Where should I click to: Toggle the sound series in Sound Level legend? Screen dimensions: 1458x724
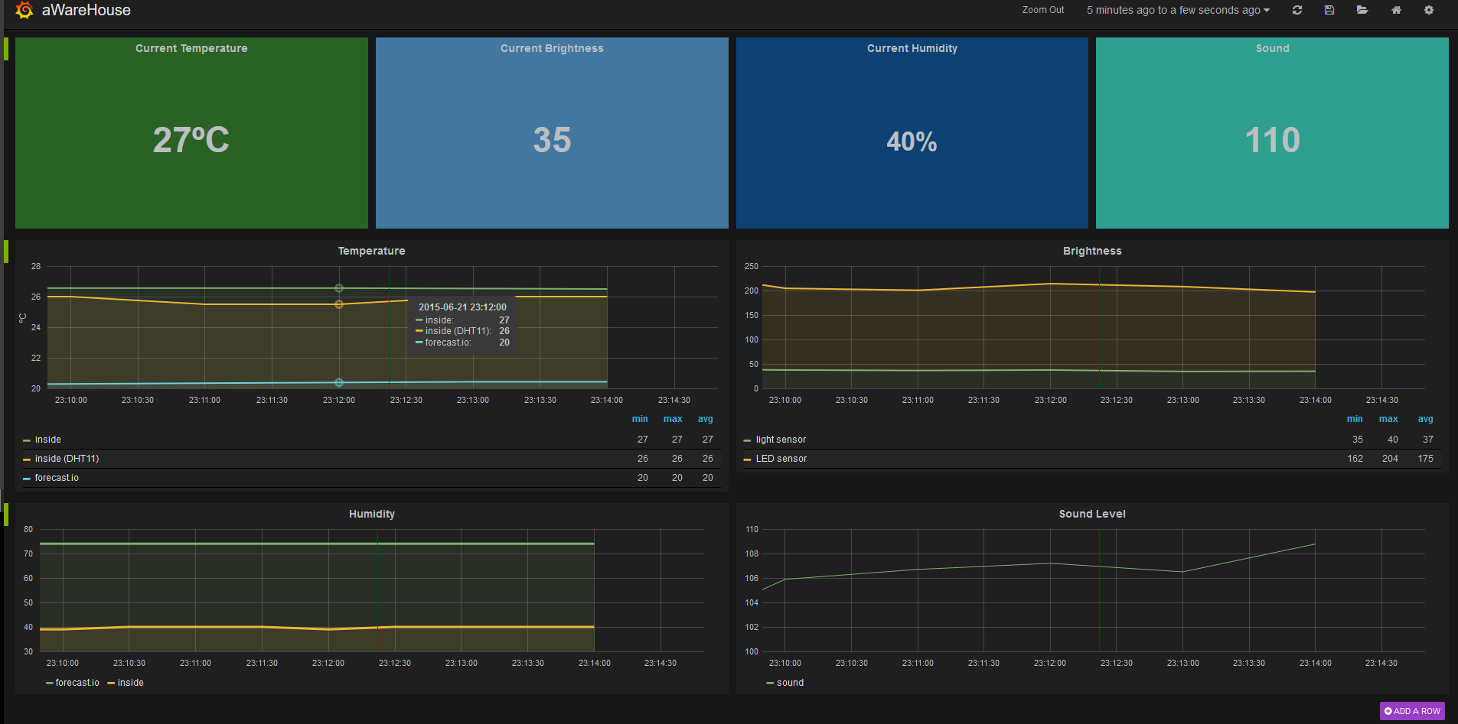(x=790, y=683)
